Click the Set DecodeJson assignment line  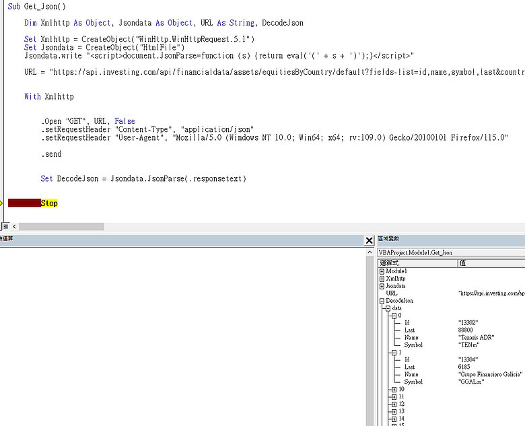pyautogui.click(x=143, y=178)
